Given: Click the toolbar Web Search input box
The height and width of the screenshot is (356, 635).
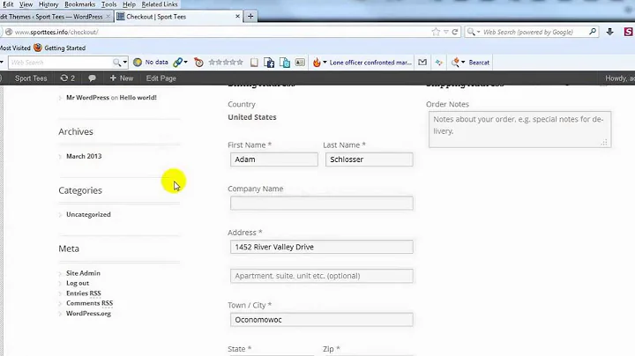Looking at the screenshot, I should 61,63.
